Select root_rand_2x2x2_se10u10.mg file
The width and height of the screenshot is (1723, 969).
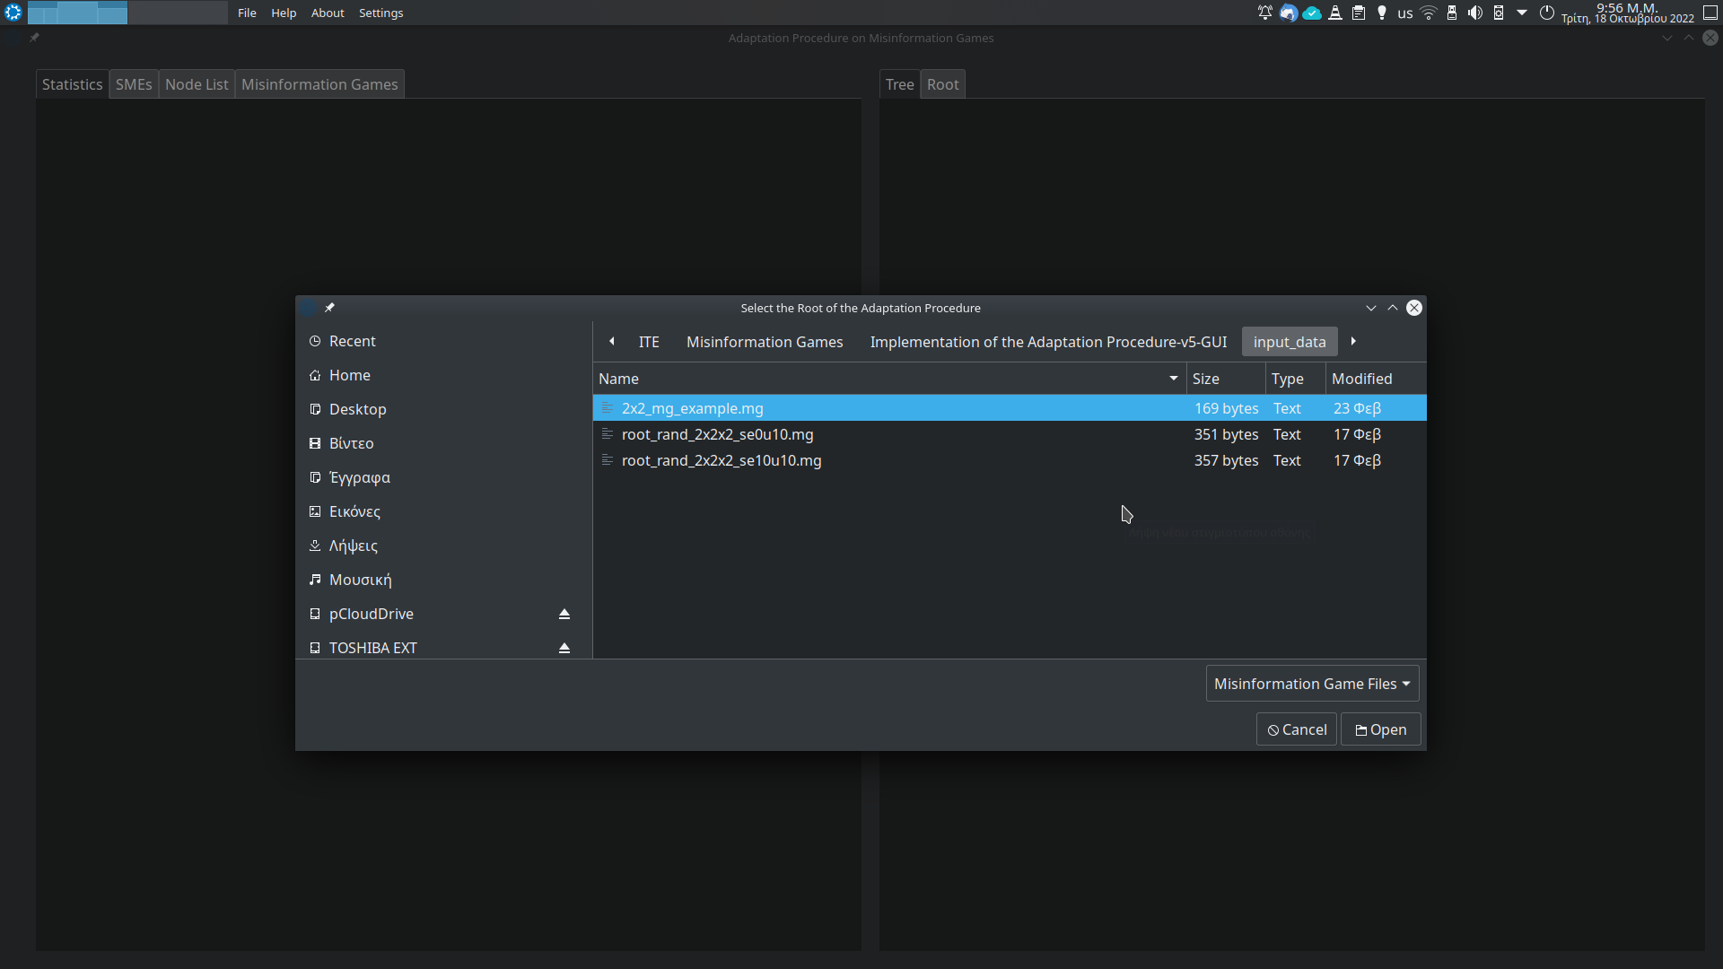click(722, 460)
